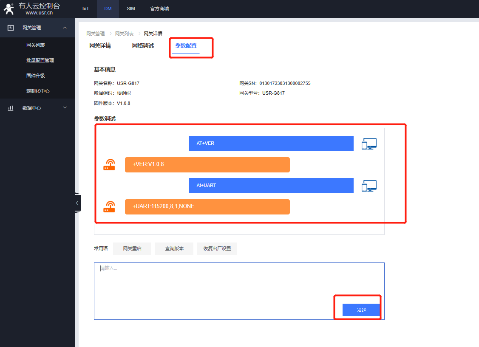Go to 固件升级 in the sidebar
Screen dimensions: 479x347
pyautogui.click(x=36, y=76)
